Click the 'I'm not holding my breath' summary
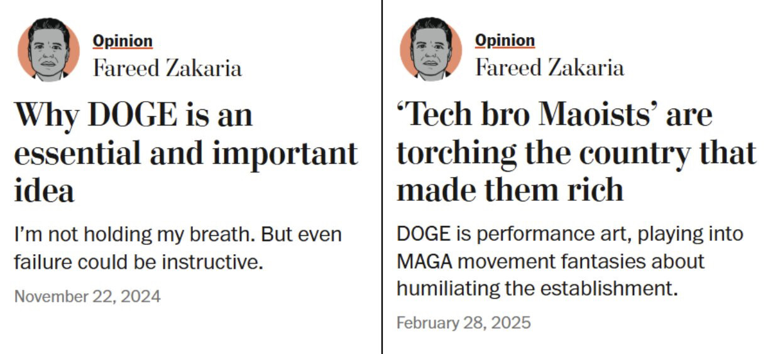Viewport: 778px width, 354px height. click(178, 249)
